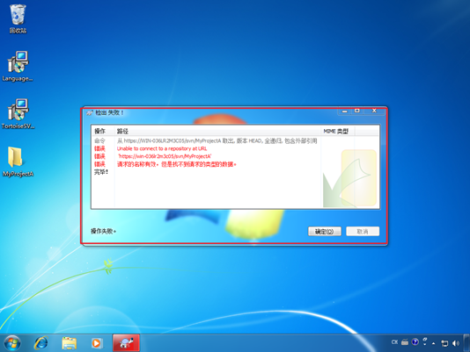Open the Recycle Bin desktop icon
This screenshot has height=352, width=470.
coord(18,18)
